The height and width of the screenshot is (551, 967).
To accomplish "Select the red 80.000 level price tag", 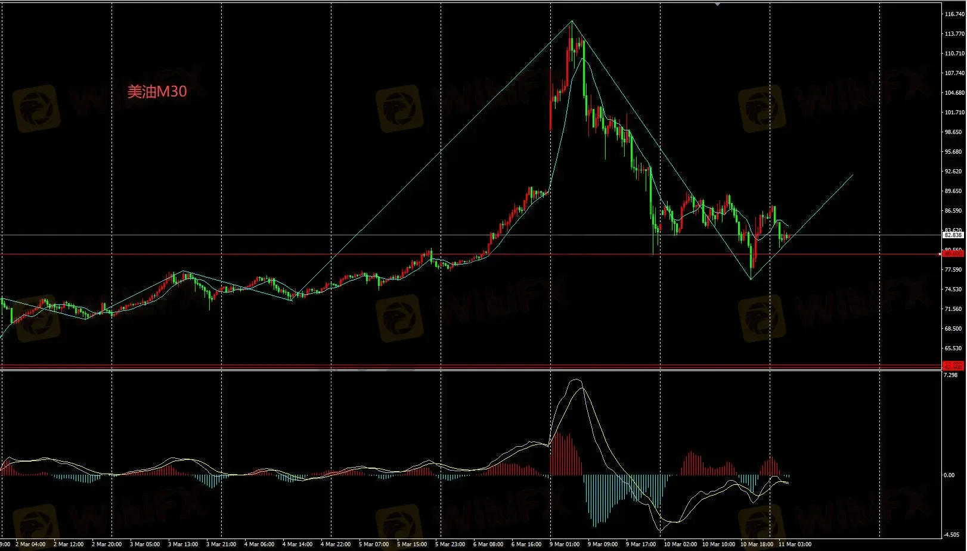I will 954,254.
